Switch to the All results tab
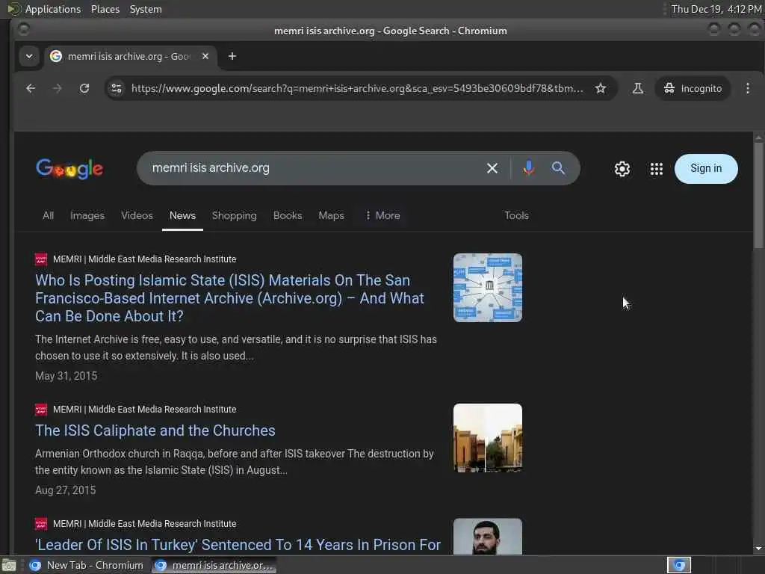765x574 pixels. tap(48, 215)
